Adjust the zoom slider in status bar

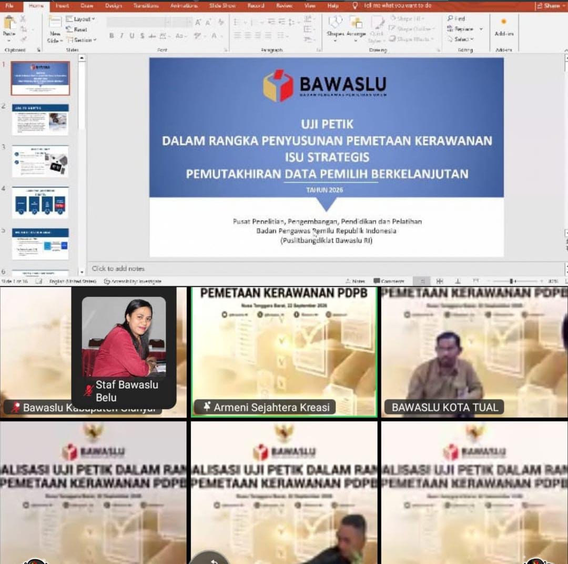[512, 281]
